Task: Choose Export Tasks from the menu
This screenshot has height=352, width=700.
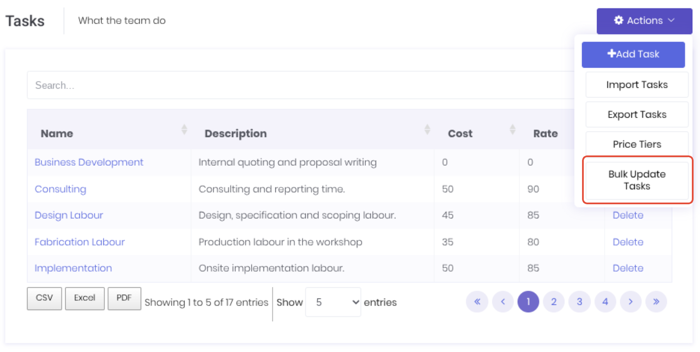Action: (x=637, y=114)
